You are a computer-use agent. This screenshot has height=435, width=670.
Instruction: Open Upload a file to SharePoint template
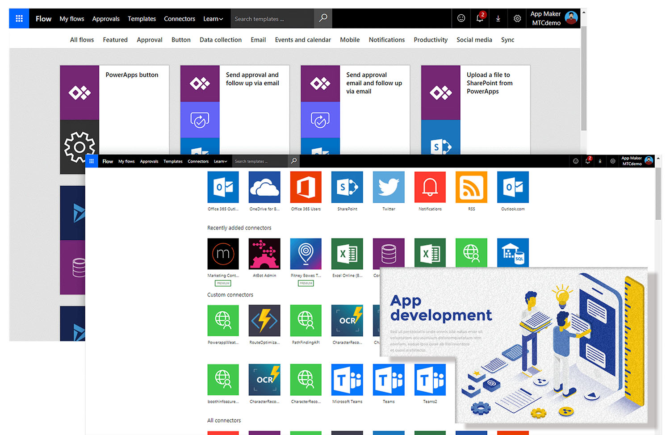click(476, 110)
